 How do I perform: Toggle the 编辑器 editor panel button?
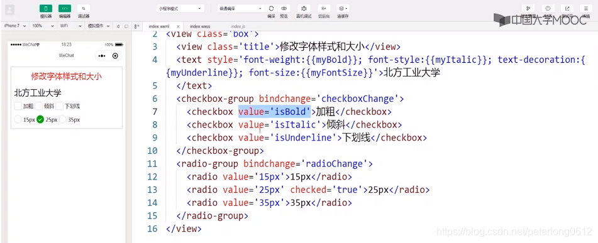64,8
